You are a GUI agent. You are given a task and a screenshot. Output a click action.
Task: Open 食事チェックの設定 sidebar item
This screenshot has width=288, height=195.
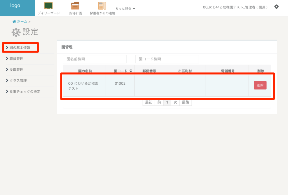25,92
